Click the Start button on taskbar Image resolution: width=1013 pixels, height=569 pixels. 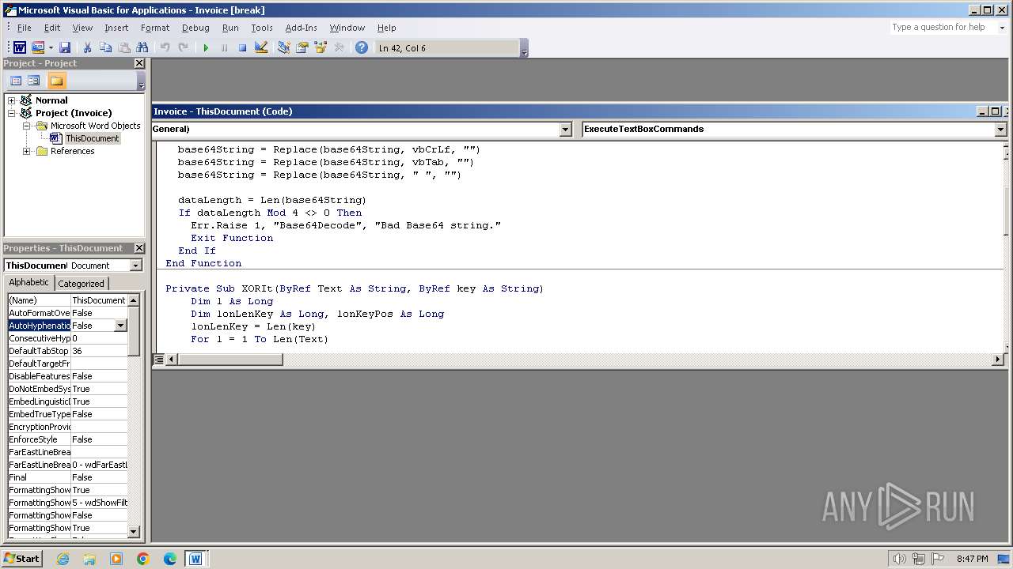pos(22,559)
